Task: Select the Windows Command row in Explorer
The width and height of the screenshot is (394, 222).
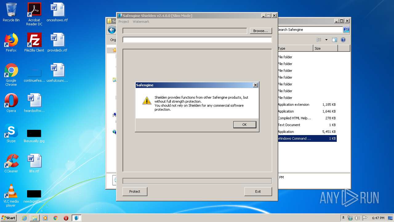Action: (x=307, y=138)
